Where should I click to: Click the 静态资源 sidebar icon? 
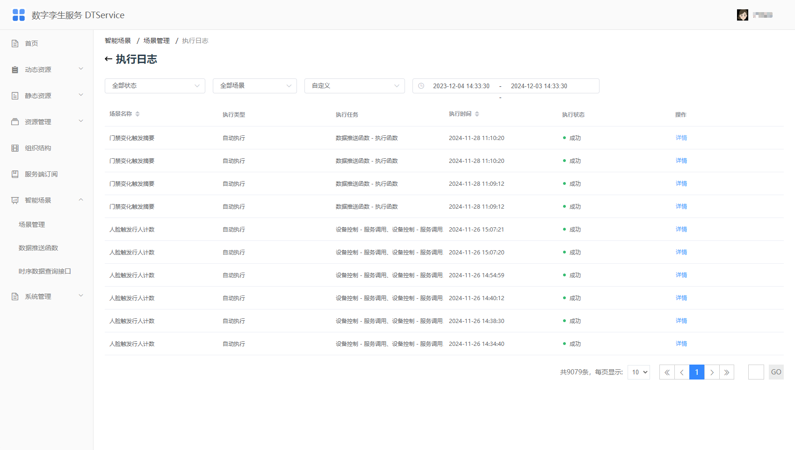point(15,96)
